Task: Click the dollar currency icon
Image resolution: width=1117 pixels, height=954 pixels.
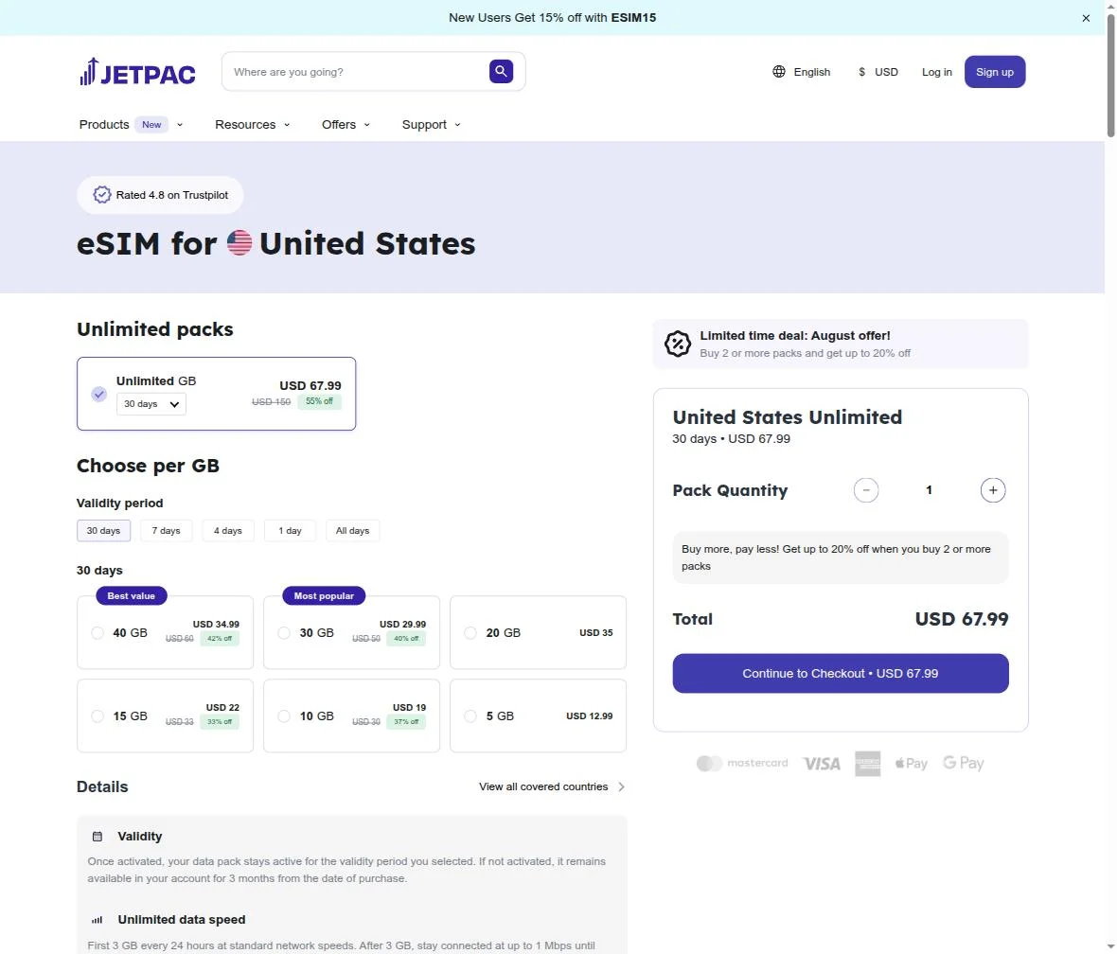Action: tap(861, 72)
